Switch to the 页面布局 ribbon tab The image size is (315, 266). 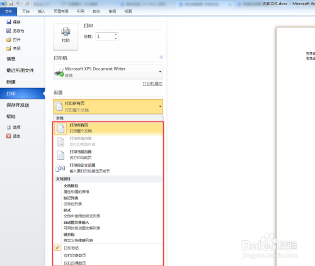(x=61, y=11)
